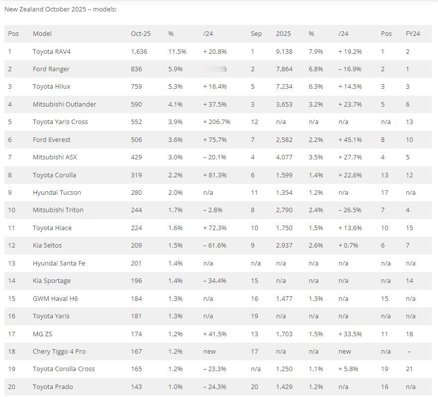Screen dimensions: 438x397
Task: Click the Chery Tiggo 4 Pro name
Action: [59, 351]
